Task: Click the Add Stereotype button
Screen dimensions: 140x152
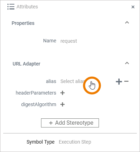Action: coord(70,123)
